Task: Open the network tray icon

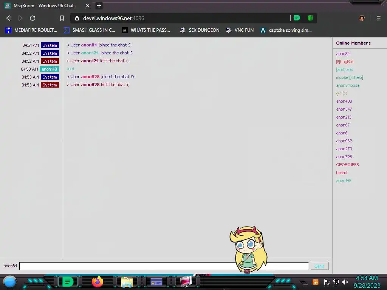Action: pos(336,282)
